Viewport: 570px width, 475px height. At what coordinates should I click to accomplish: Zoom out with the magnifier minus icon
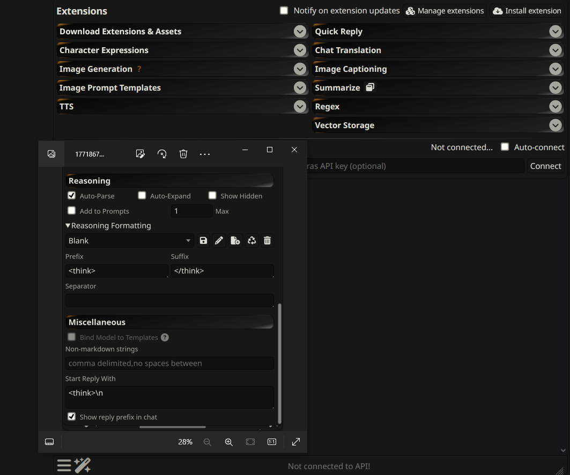pyautogui.click(x=207, y=442)
